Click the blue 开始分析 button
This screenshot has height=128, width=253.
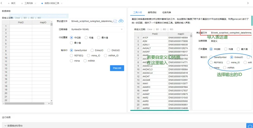117,68
